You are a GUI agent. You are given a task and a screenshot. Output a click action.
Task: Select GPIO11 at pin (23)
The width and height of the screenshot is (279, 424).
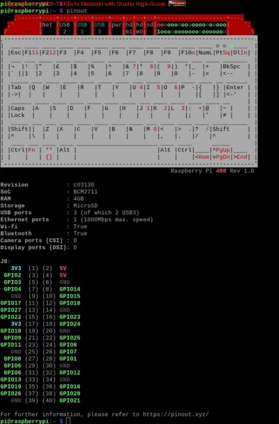(x=10, y=345)
